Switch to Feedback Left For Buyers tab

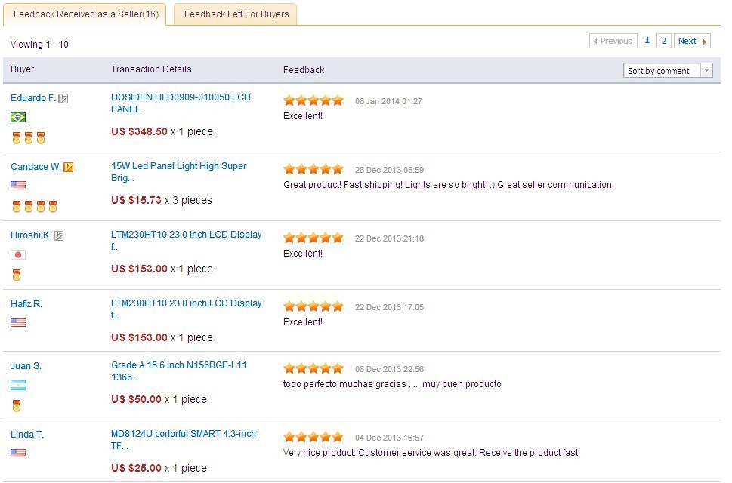tap(236, 14)
